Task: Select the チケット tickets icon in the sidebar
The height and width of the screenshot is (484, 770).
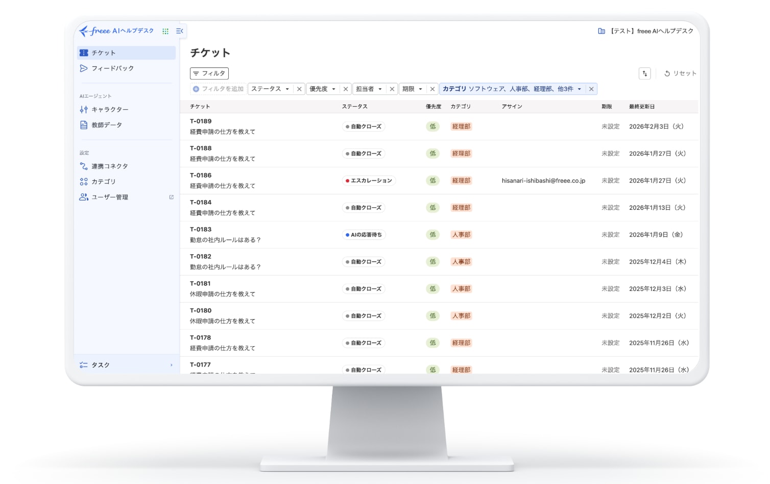Action: point(83,52)
